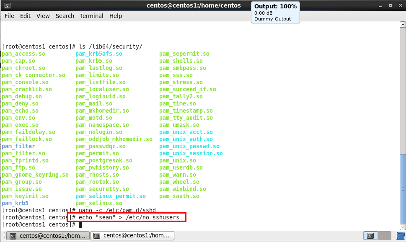
Task: Click the text pam_tally2.so
Action: [x=181, y=97]
